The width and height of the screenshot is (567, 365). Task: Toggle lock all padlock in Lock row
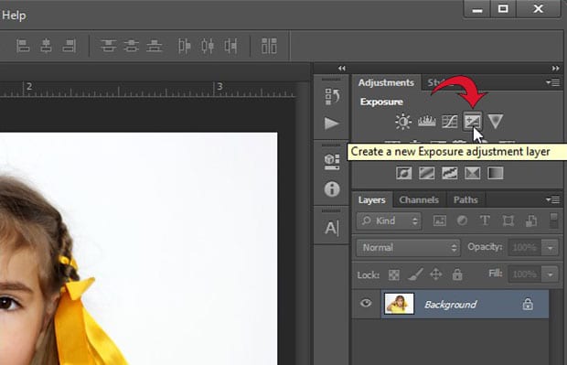click(457, 274)
